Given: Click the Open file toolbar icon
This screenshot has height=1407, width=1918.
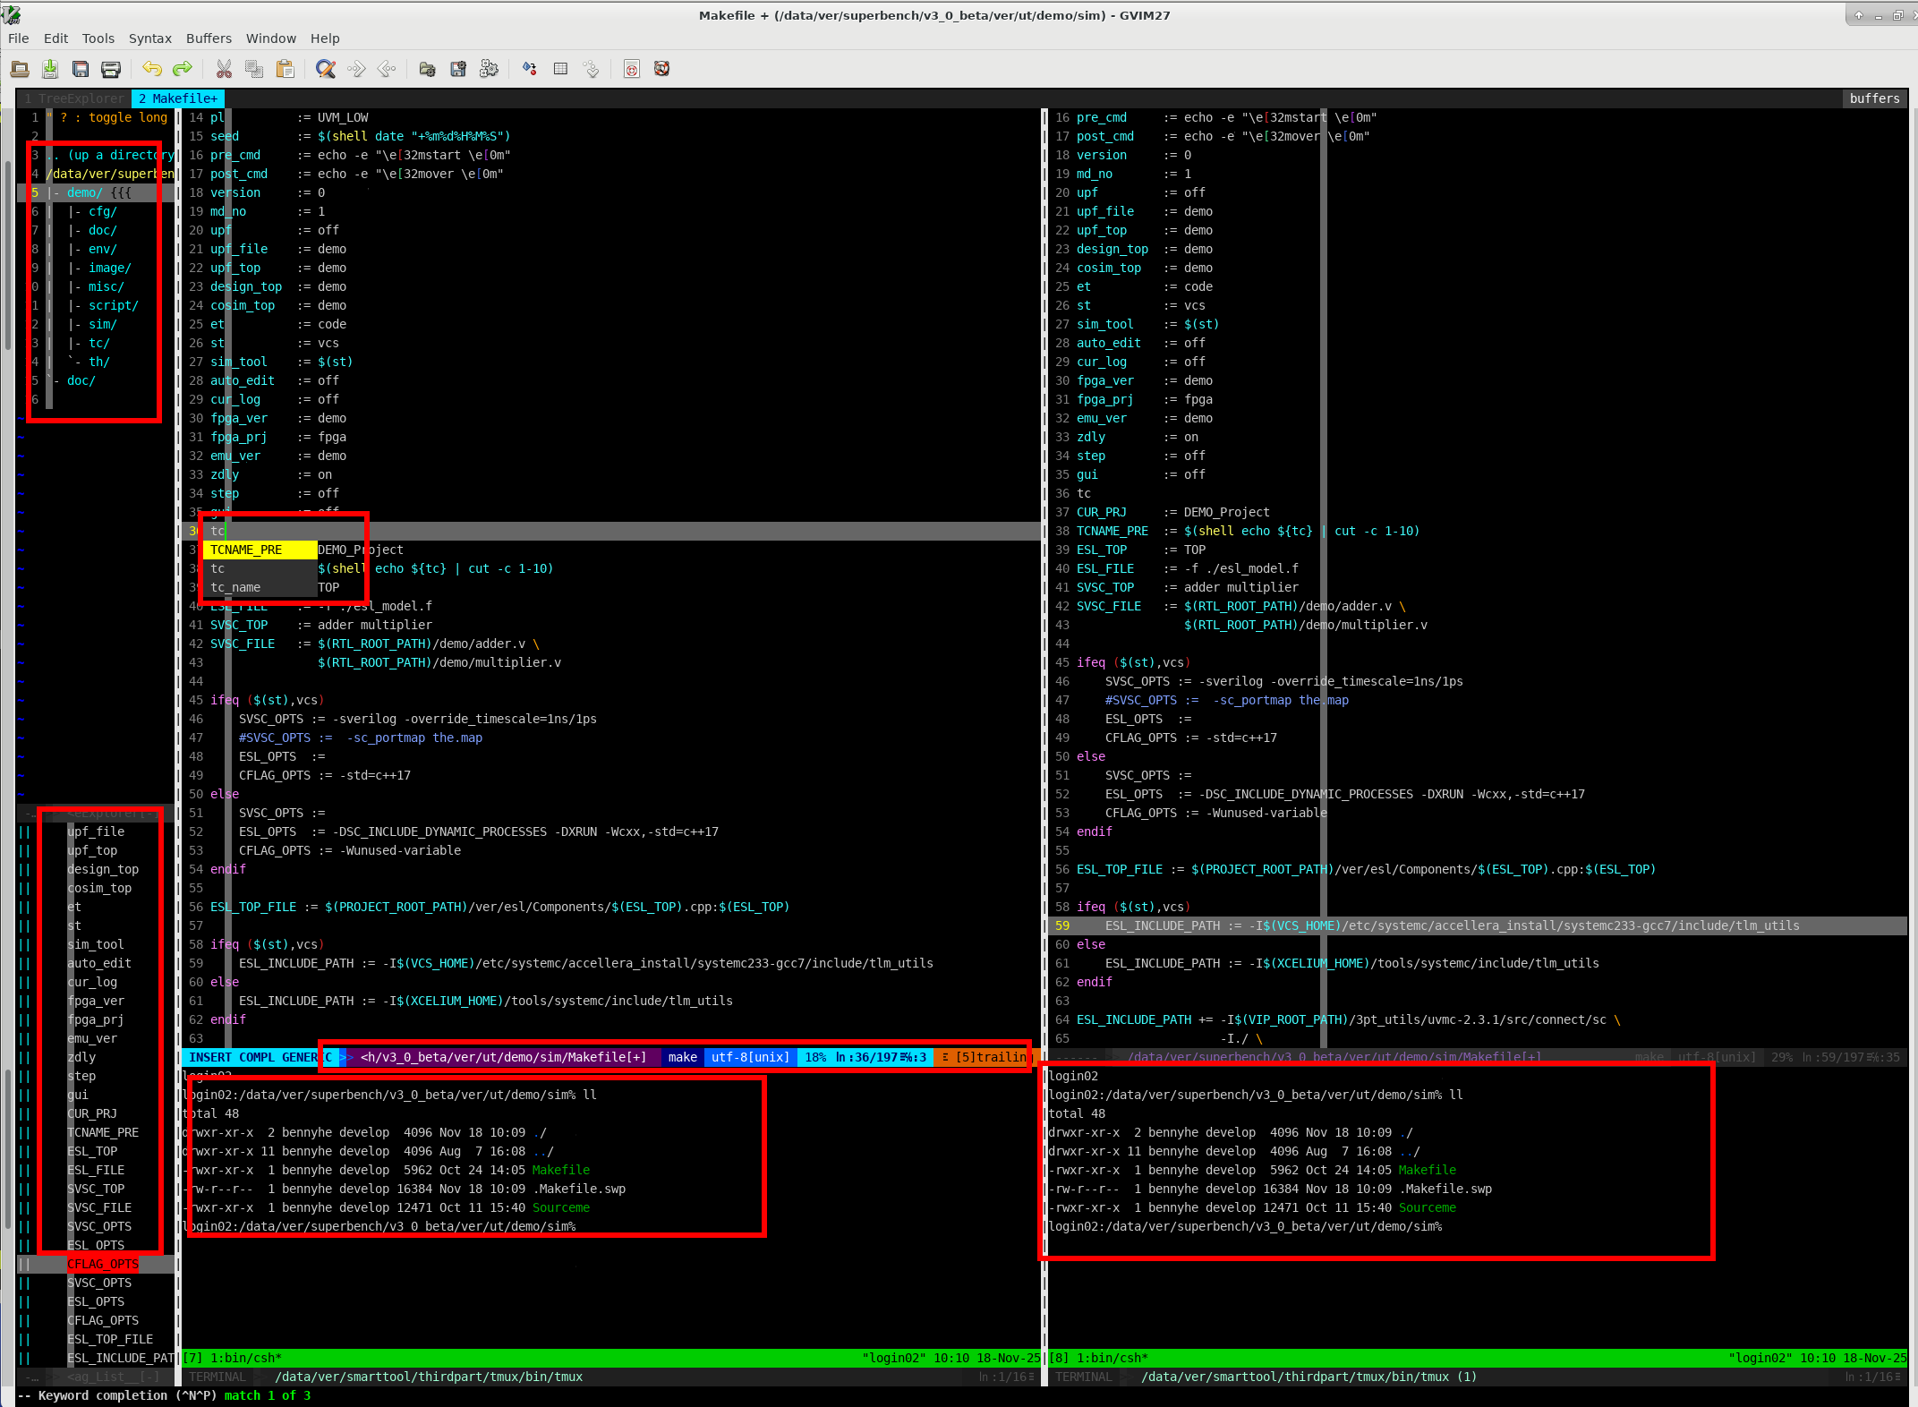Looking at the screenshot, I should 20,69.
